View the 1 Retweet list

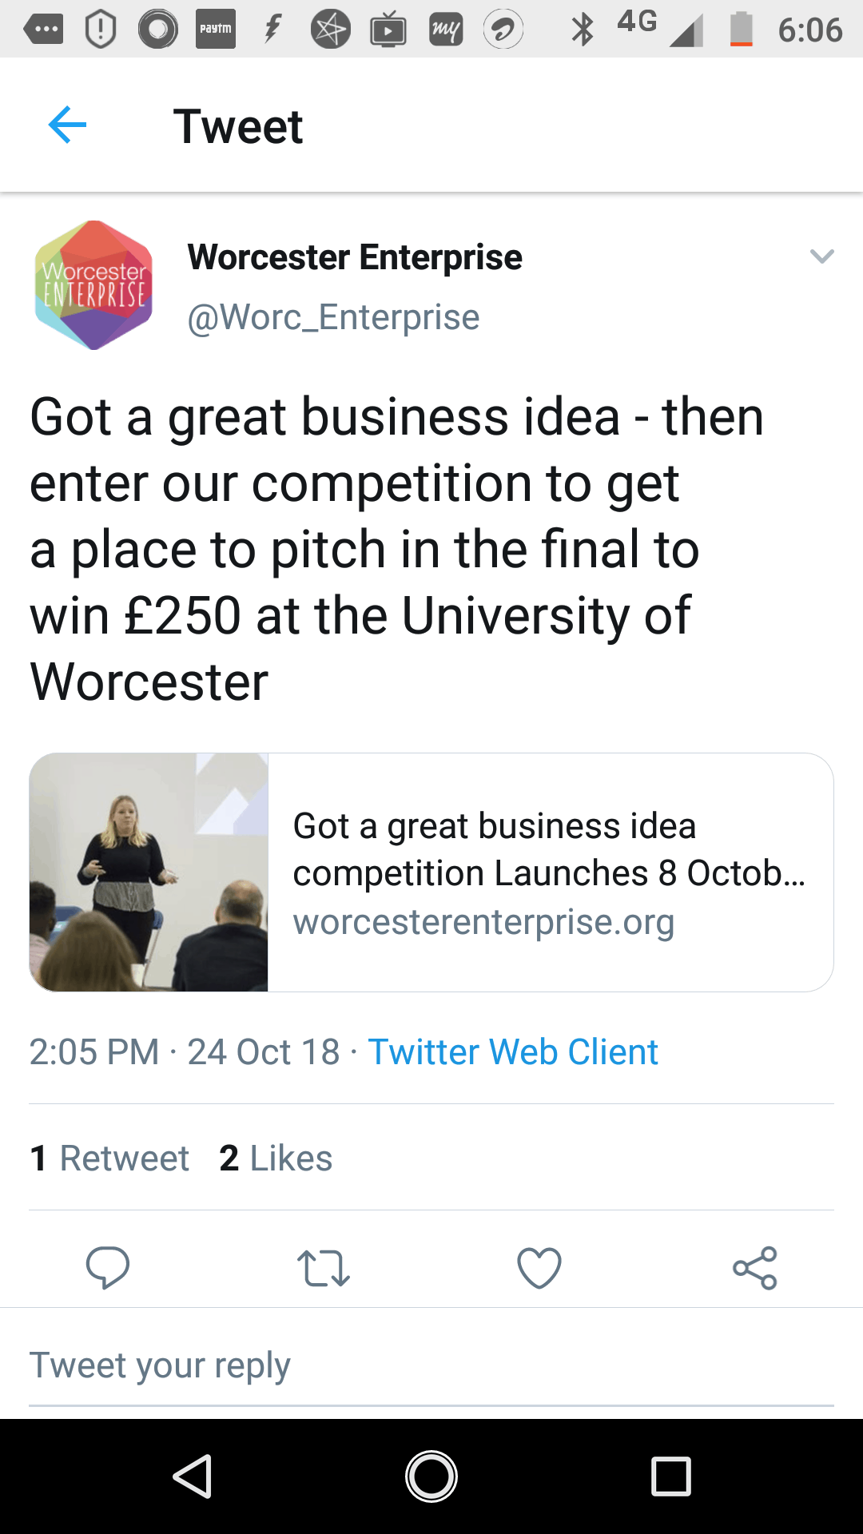(109, 1158)
